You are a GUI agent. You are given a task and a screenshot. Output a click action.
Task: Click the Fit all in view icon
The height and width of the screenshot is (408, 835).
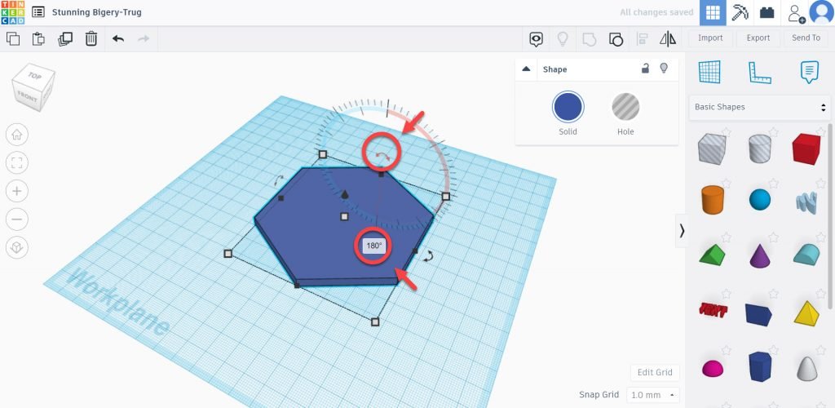tap(17, 162)
